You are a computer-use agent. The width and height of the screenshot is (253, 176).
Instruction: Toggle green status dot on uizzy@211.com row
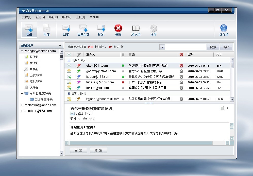point(123,65)
